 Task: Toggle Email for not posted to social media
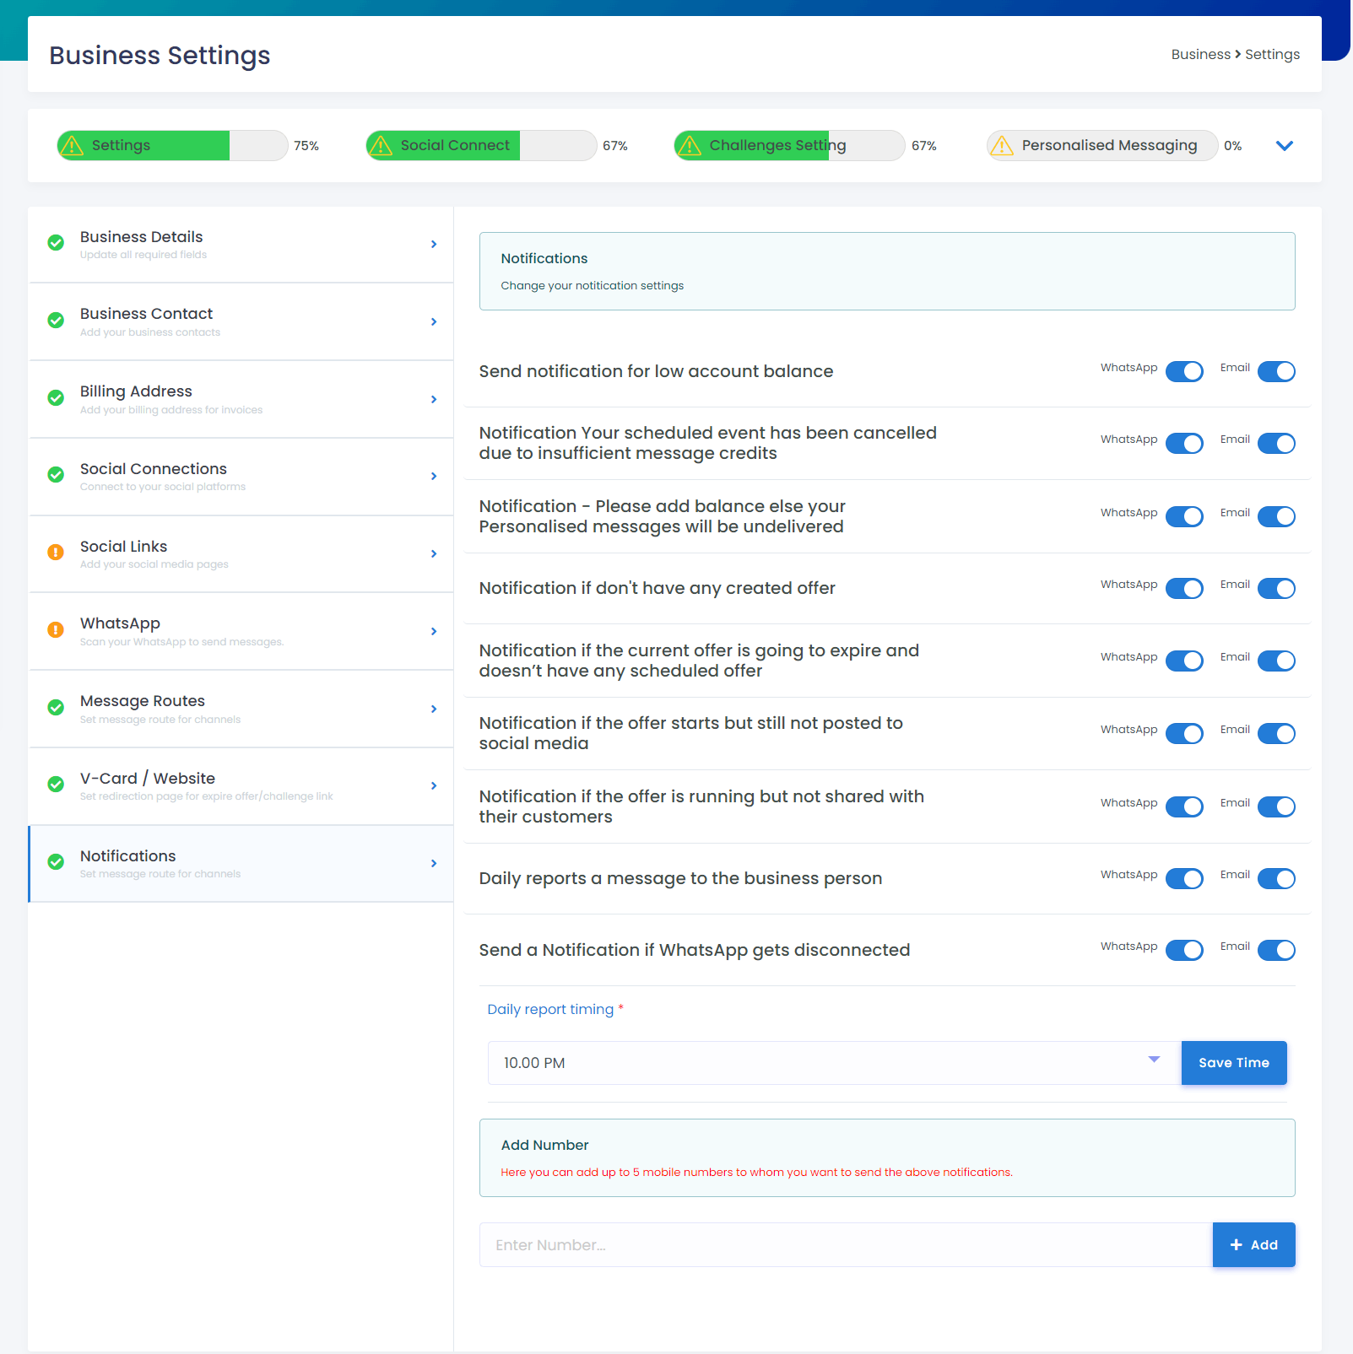coord(1276,733)
